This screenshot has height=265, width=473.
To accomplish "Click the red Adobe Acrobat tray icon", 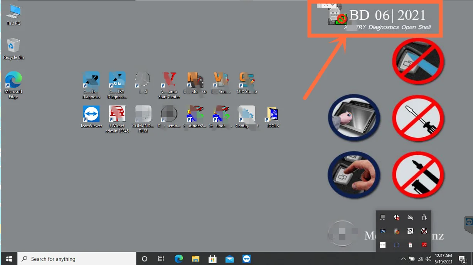I will [424, 245].
